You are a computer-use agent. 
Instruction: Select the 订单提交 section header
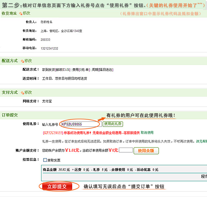[10, 115]
